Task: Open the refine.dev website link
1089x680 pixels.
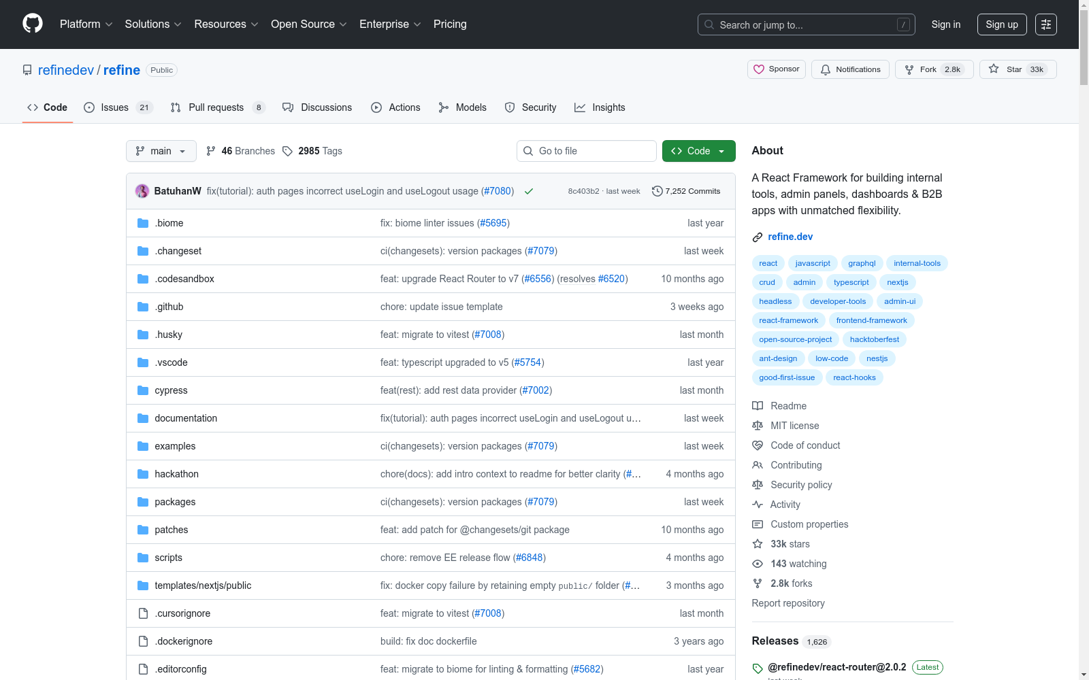Action: tap(790, 237)
